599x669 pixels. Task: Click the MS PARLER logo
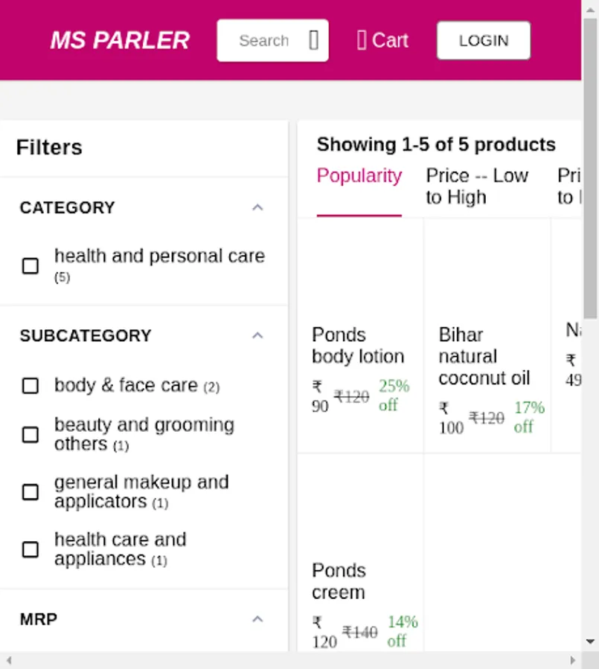pyautogui.click(x=120, y=40)
